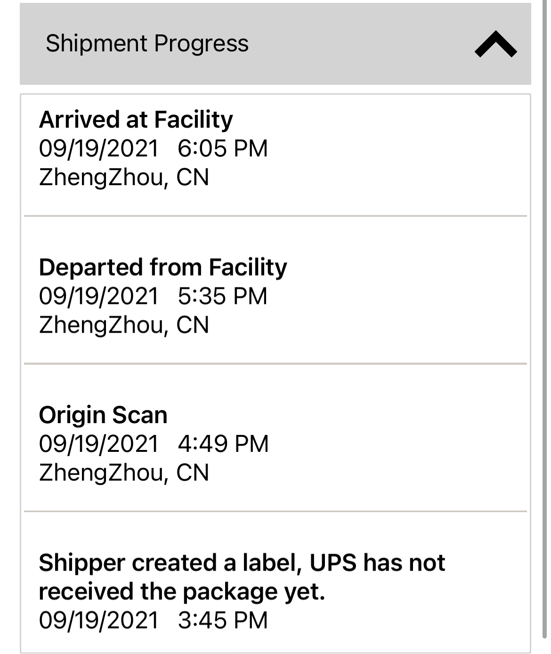Tap ZhengZhou, CN under Departed from Facility
Viewport: 551px width, 654px height.
coord(124,325)
